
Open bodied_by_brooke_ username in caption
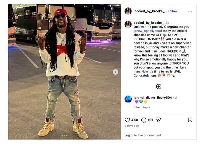click(148, 23)
